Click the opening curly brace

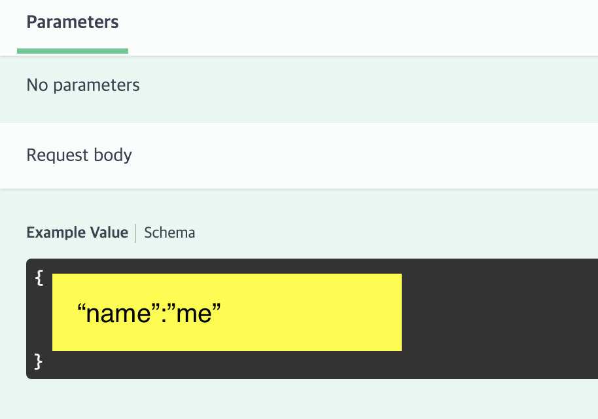click(x=39, y=278)
